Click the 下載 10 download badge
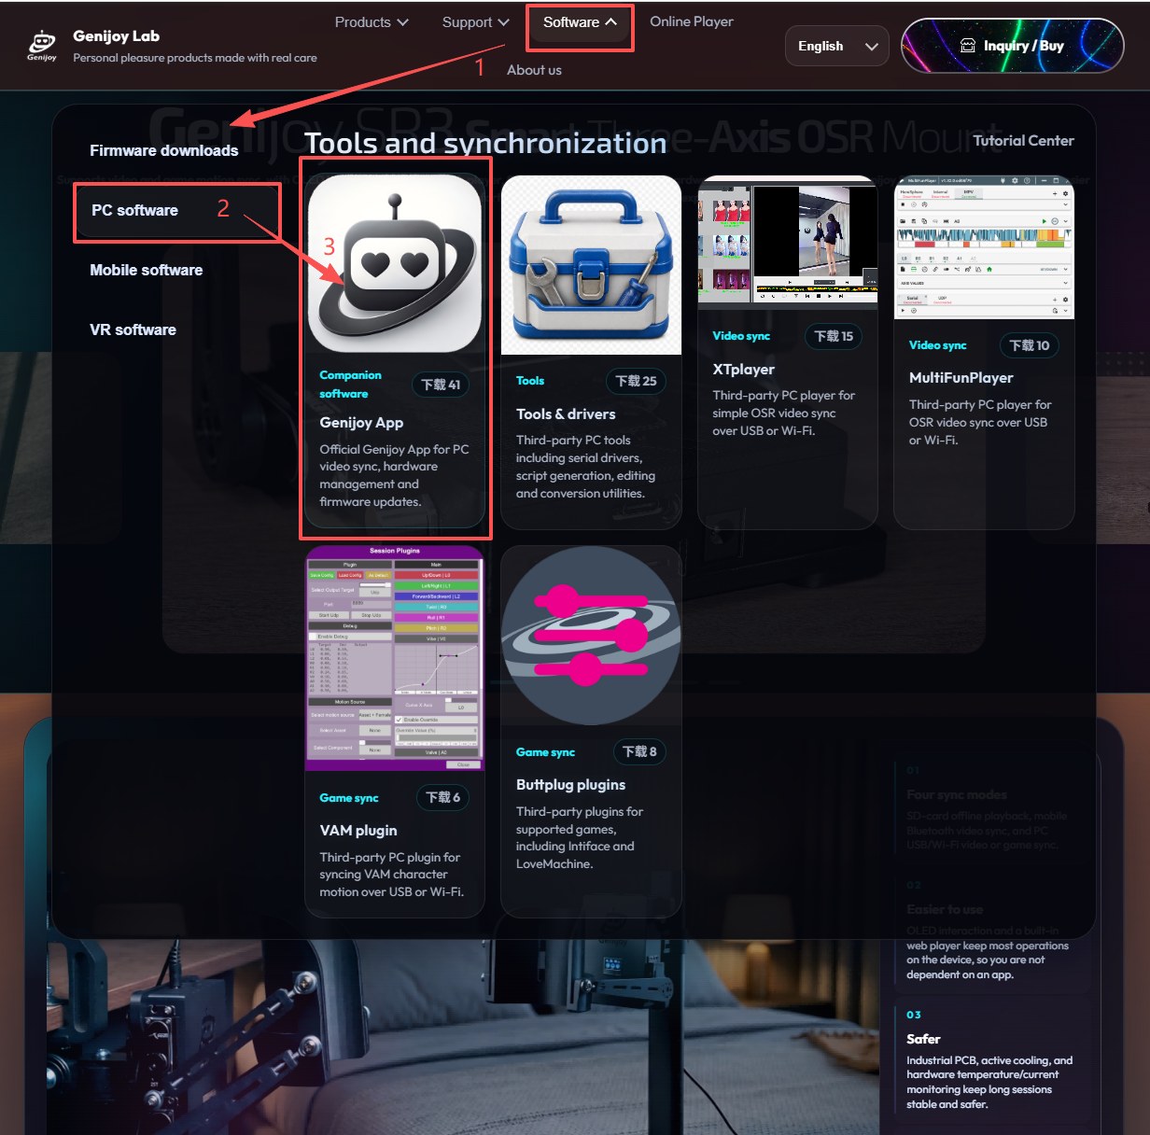The height and width of the screenshot is (1135, 1150). (1029, 345)
